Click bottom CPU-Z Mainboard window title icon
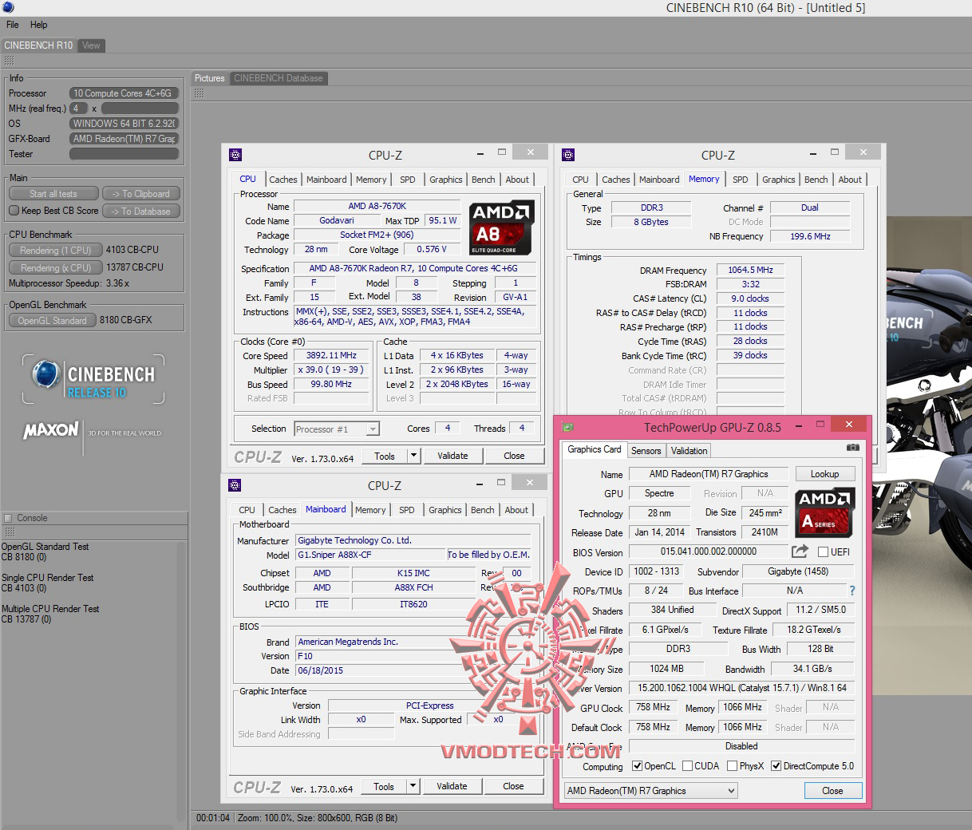This screenshot has width=972, height=830. [235, 485]
